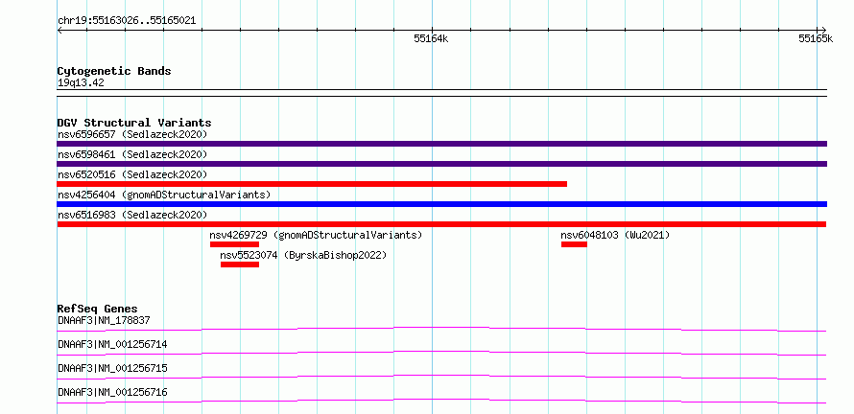Viewport: 854px width, 414px height.
Task: Click the short nsv6048103 red bar
Action: [574, 244]
